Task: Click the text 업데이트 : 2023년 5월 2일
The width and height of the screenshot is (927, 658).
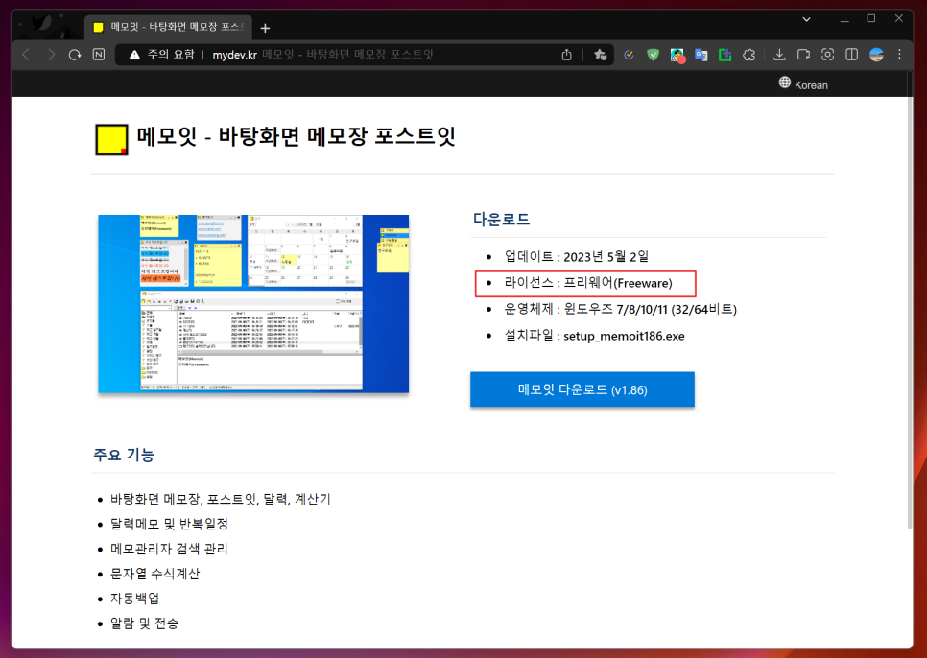Action: pyautogui.click(x=577, y=256)
